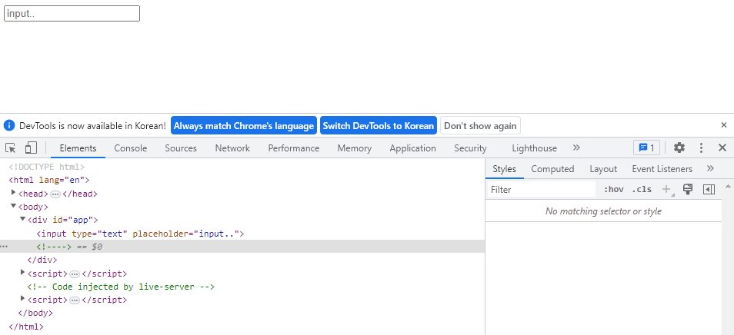This screenshot has height=335, width=734.
Task: Click the head node ellipsis badge
Action: (x=55, y=194)
